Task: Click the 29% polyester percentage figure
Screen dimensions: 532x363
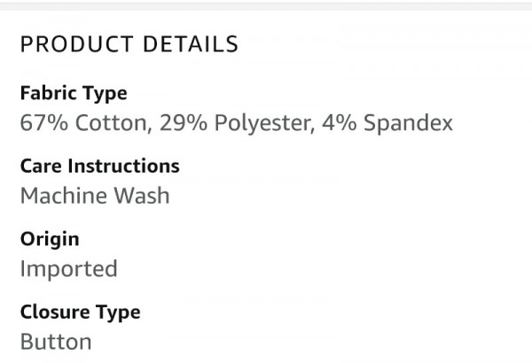Action: click(184, 122)
